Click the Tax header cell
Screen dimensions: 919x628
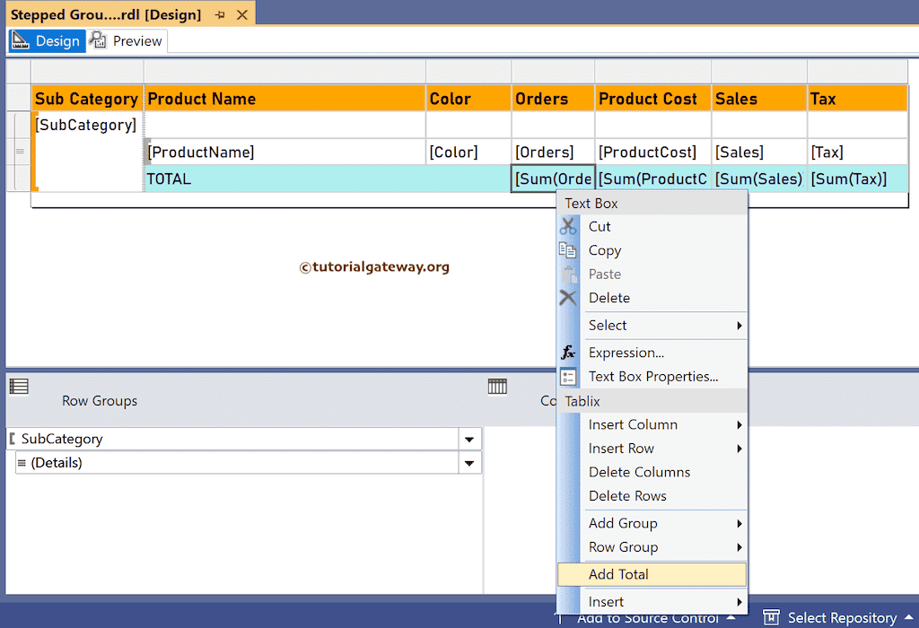tap(857, 99)
